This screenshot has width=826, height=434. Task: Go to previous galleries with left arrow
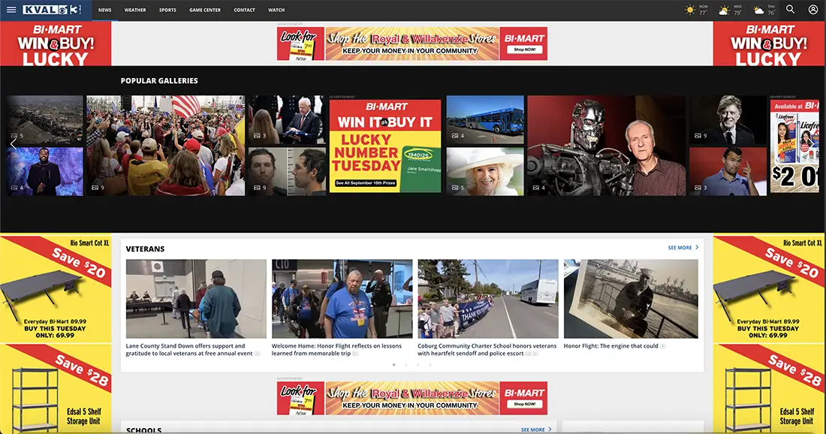[14, 143]
